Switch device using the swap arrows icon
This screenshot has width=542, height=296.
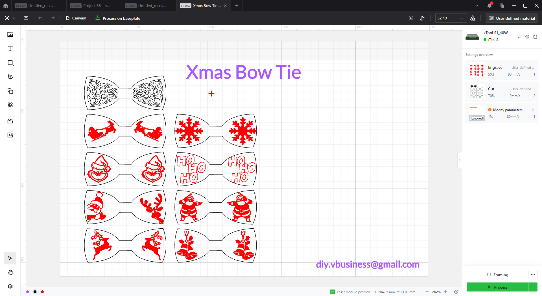(x=519, y=37)
